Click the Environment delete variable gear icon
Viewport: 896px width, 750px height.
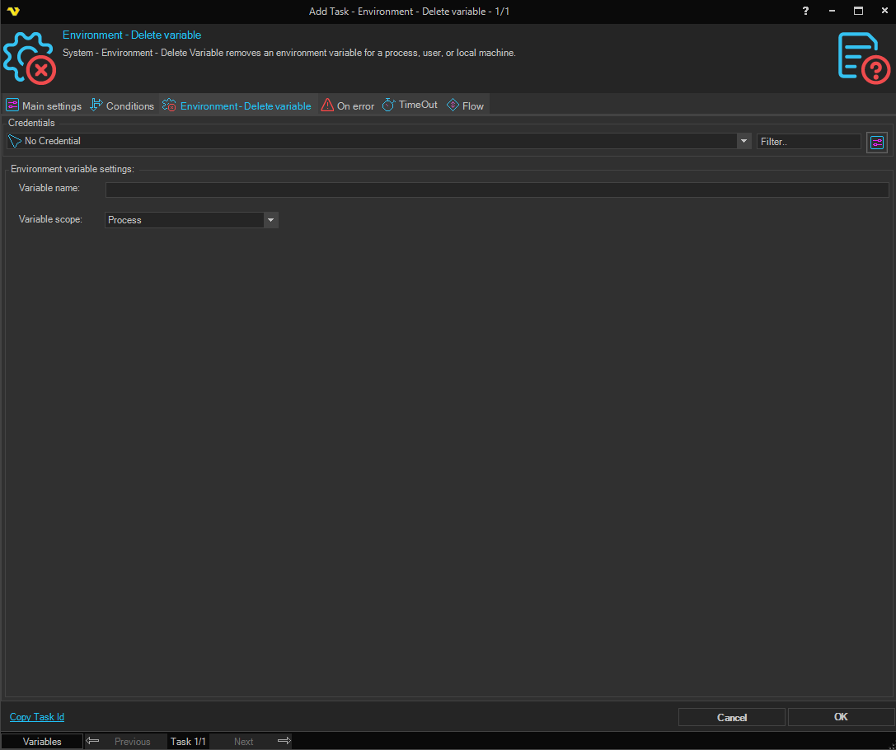tap(29, 59)
